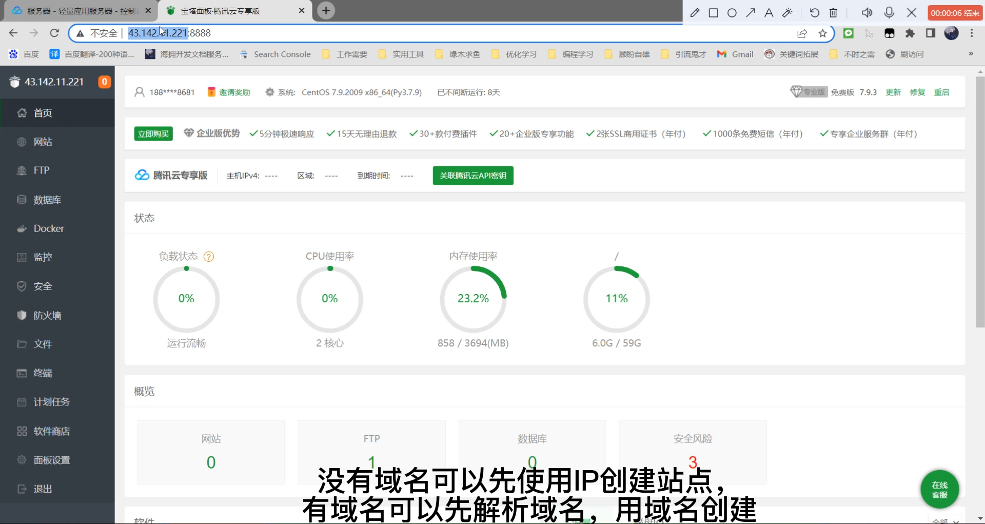Select the color picker in annotation toolbar

(x=787, y=12)
